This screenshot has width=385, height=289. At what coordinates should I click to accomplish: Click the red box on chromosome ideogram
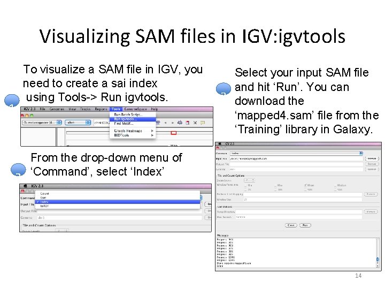pyautogui.click(x=174, y=133)
